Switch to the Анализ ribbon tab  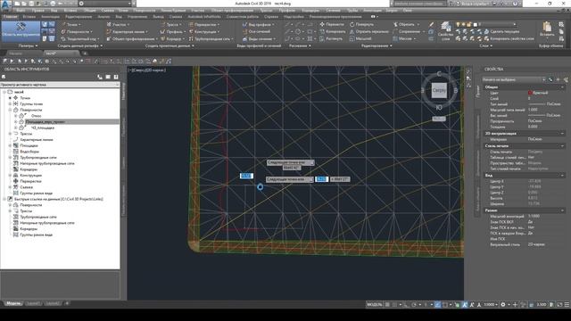pos(103,17)
